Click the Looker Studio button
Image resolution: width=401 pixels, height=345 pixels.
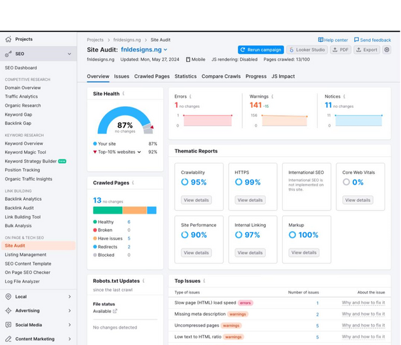pos(307,50)
